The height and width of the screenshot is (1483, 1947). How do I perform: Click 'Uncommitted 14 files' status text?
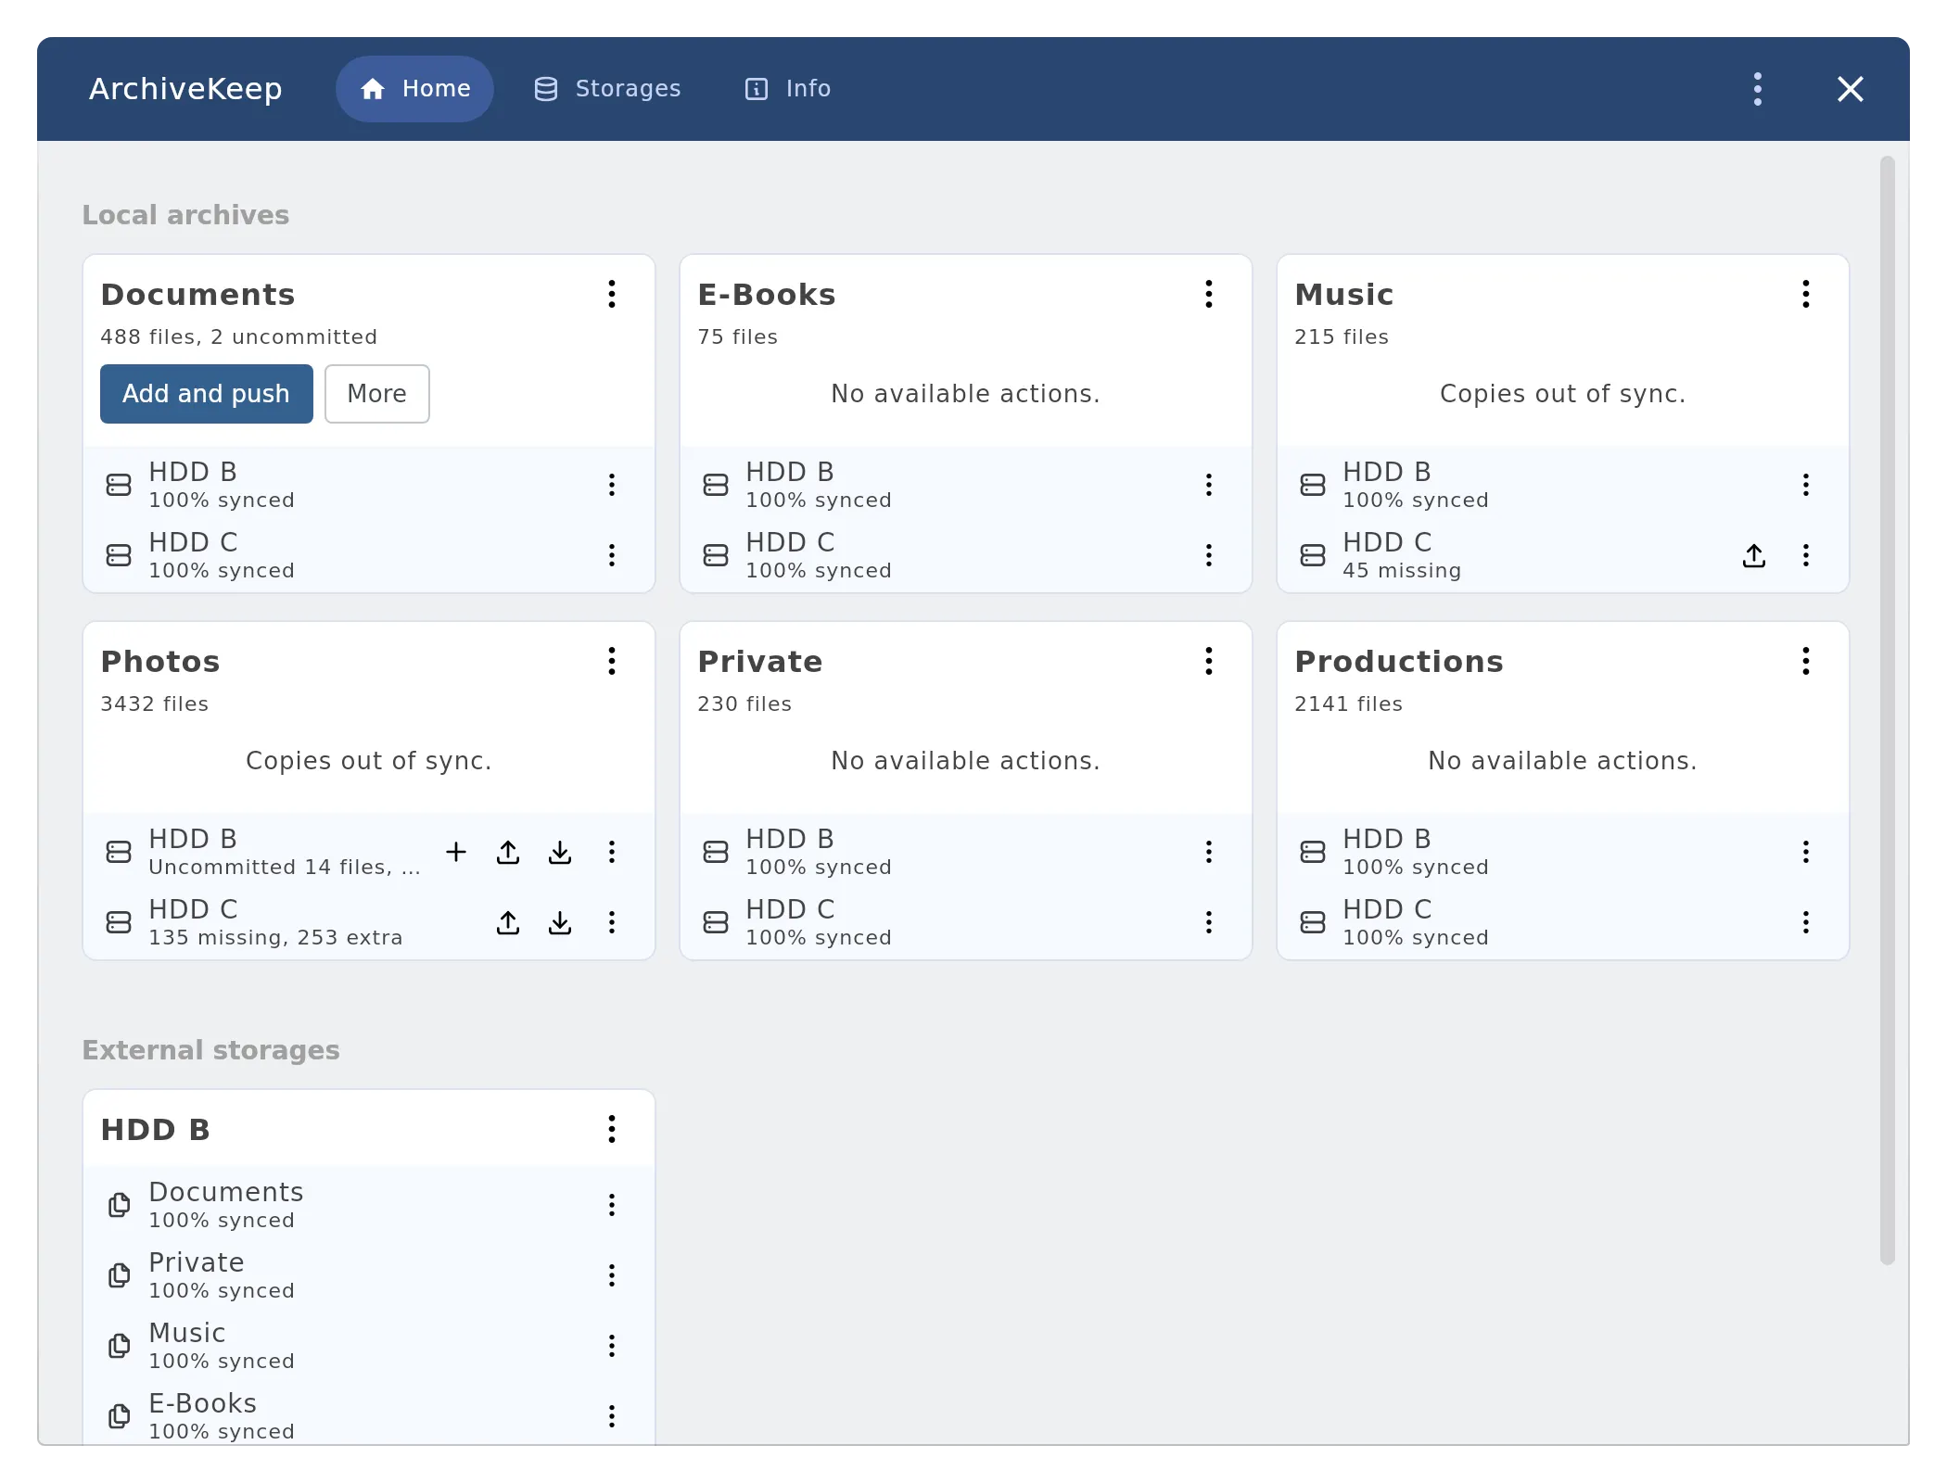tap(285, 868)
